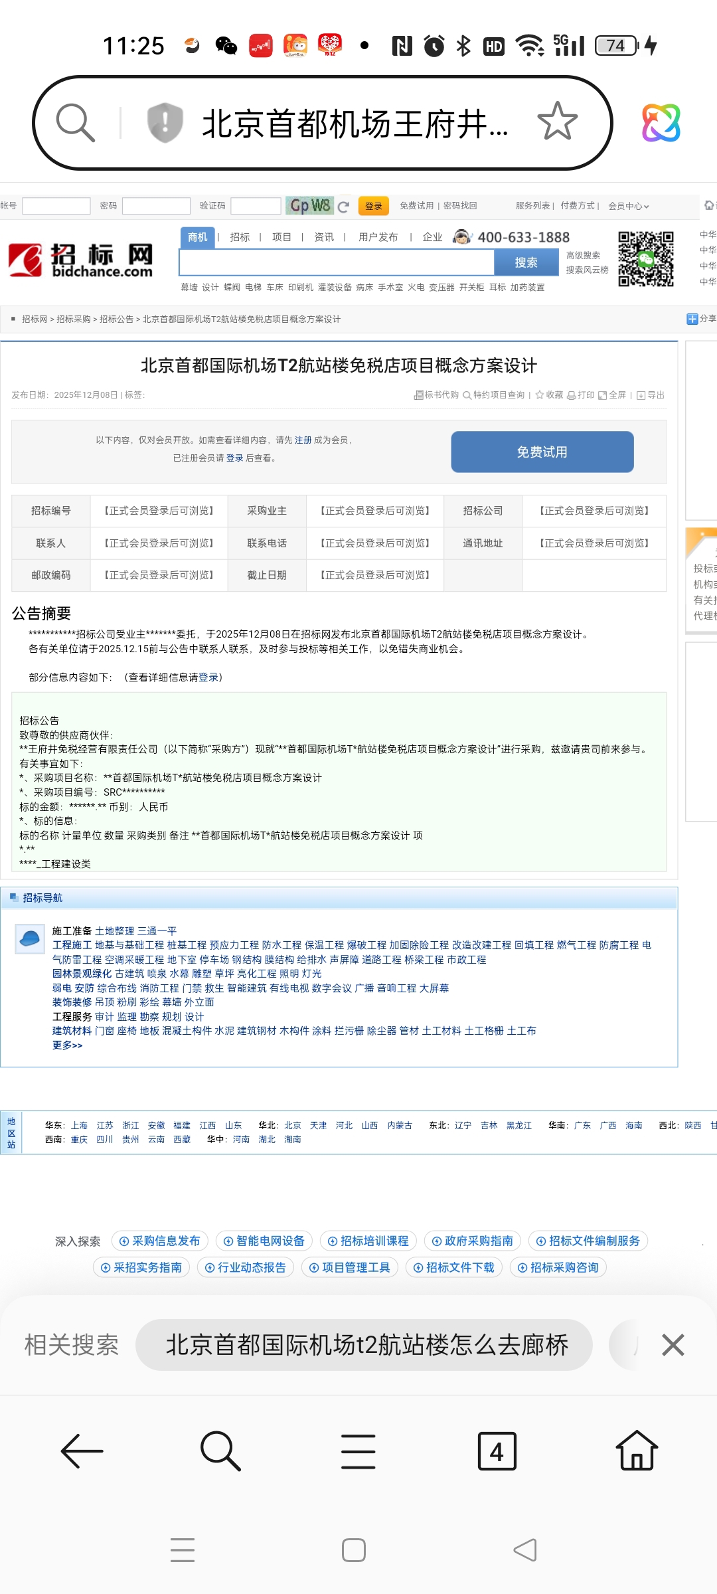Open the 服务列表 link
This screenshot has width=717, height=1594.
[x=532, y=206]
